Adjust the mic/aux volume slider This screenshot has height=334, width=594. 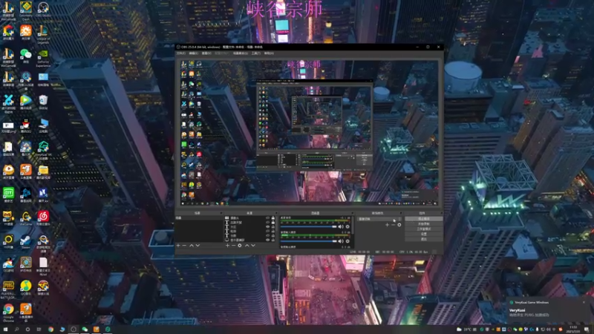coord(308,241)
